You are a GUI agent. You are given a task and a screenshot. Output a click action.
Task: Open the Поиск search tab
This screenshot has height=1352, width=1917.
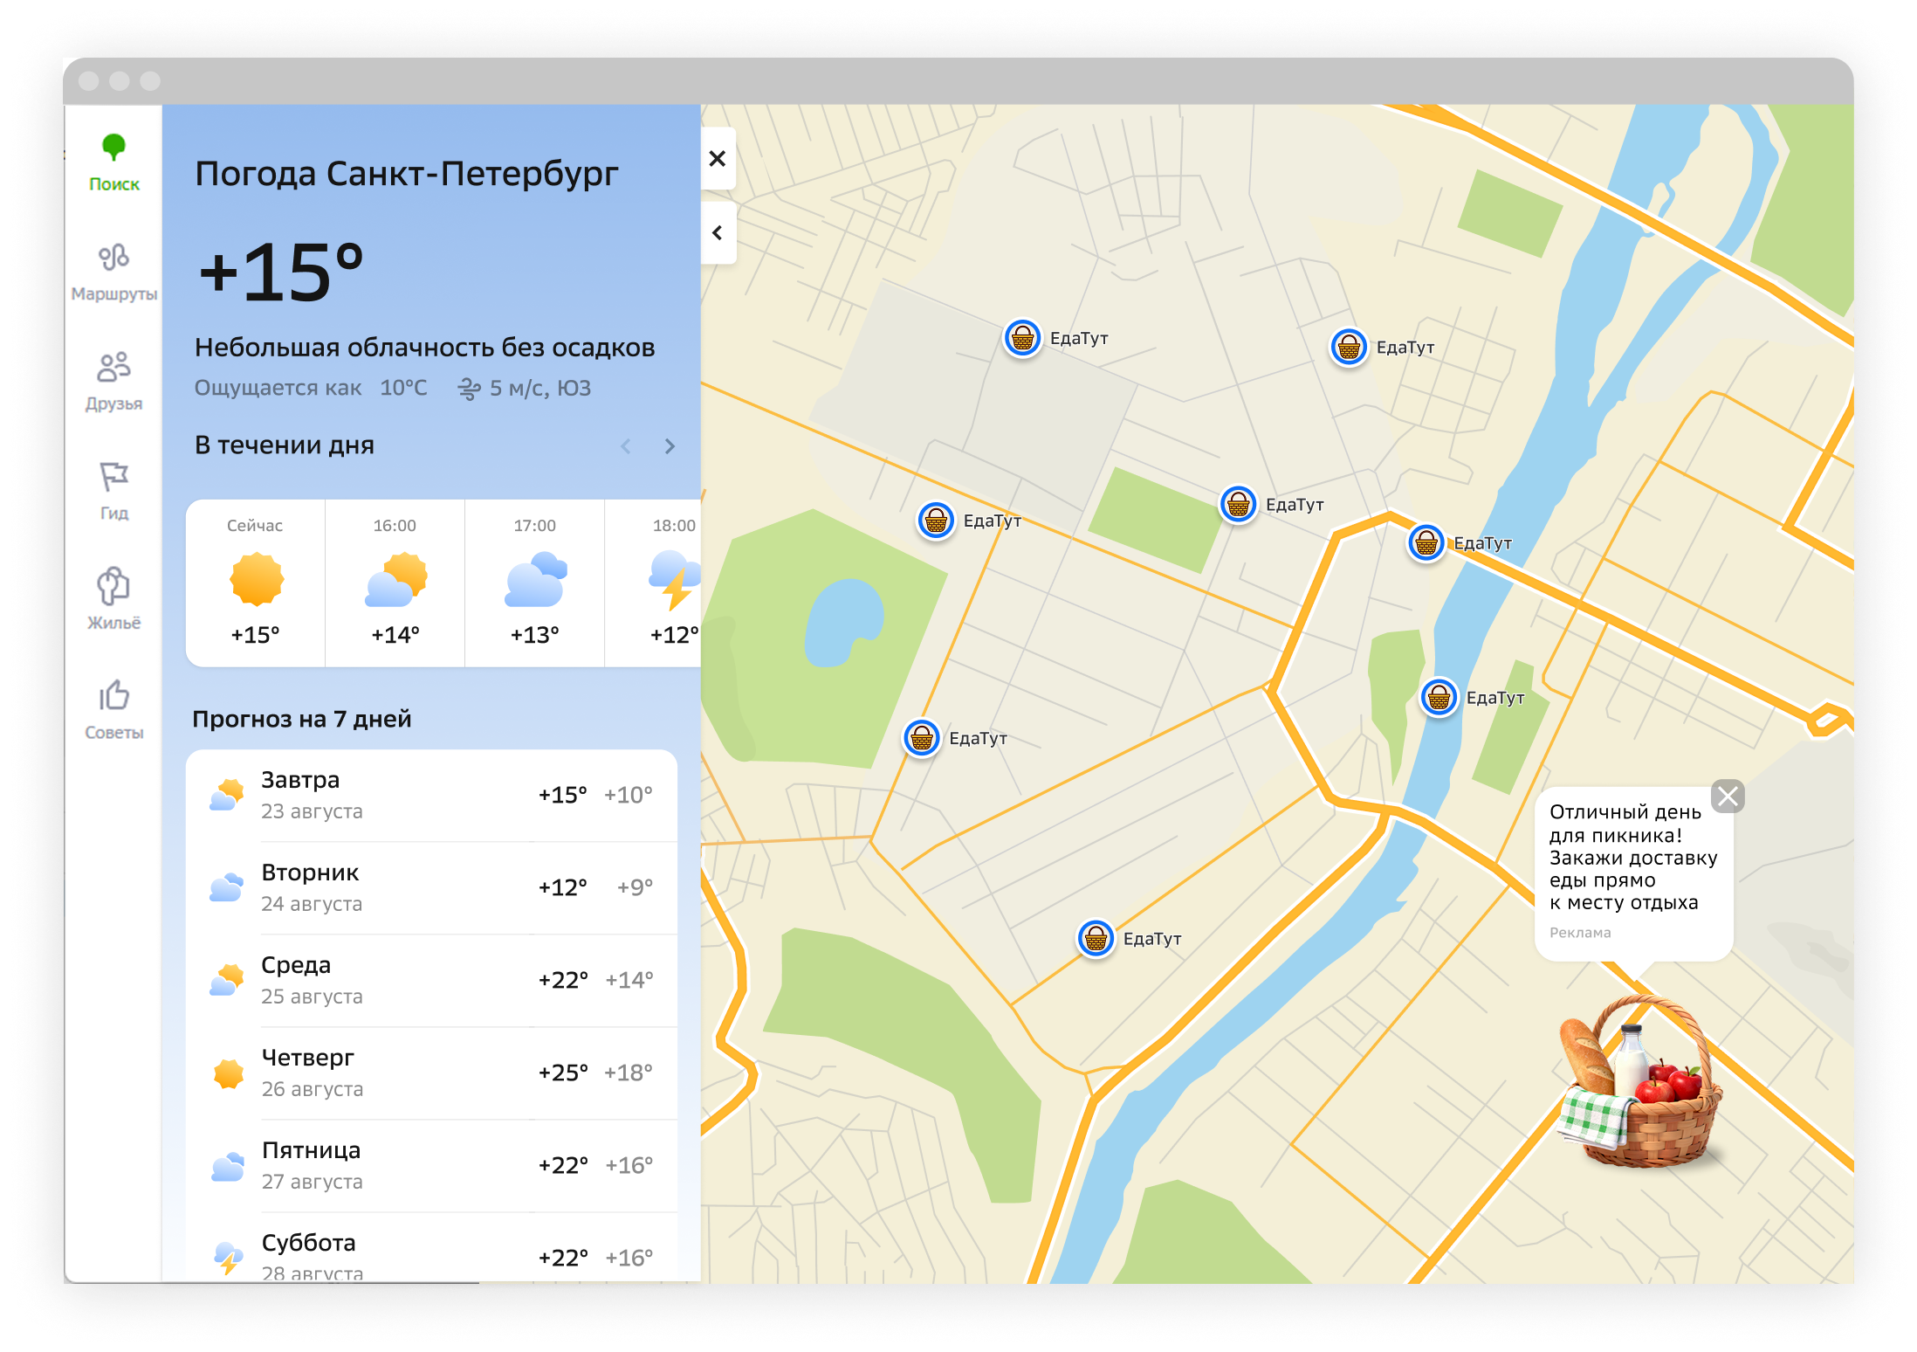pyautogui.click(x=113, y=163)
